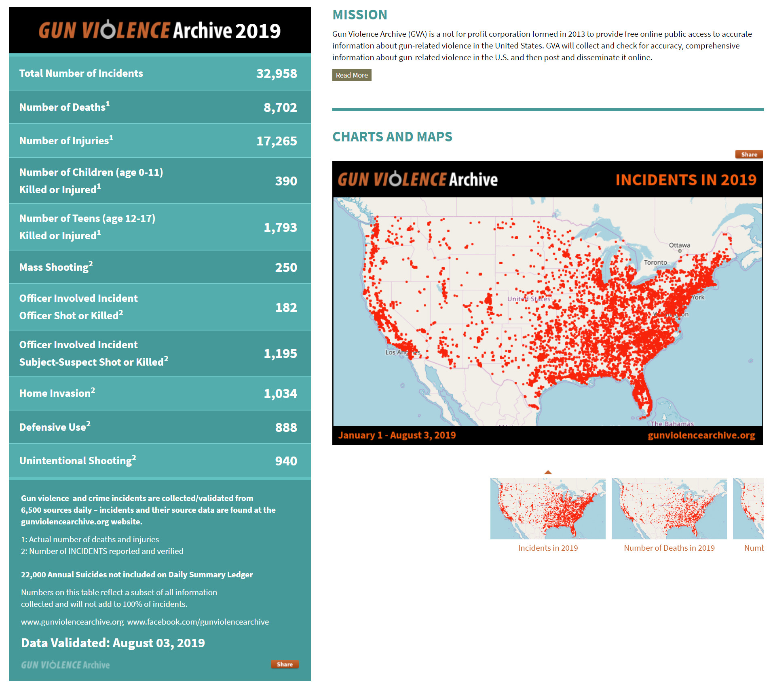This screenshot has width=773, height=684.
Task: Click the faded Gun Violence Archive footer logo
Action: [65, 665]
